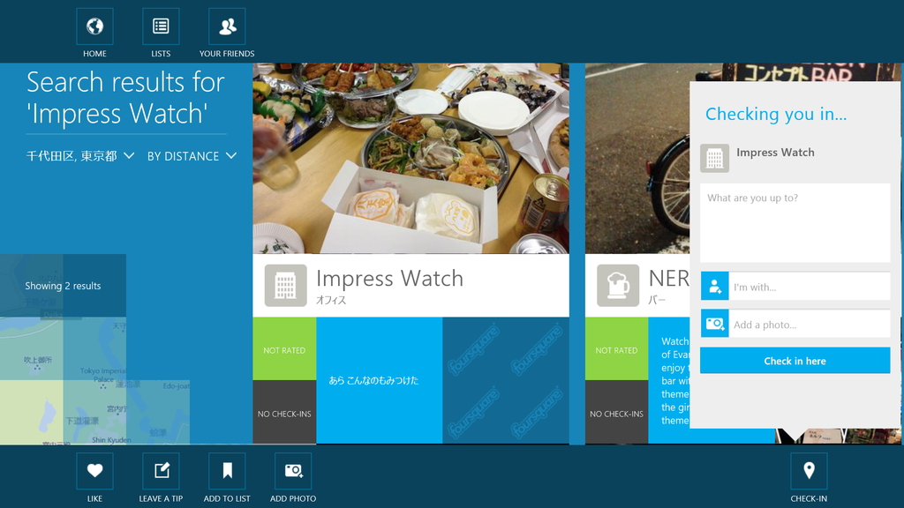Click the I'm with input field
This screenshot has width=904, height=508.
810,287
